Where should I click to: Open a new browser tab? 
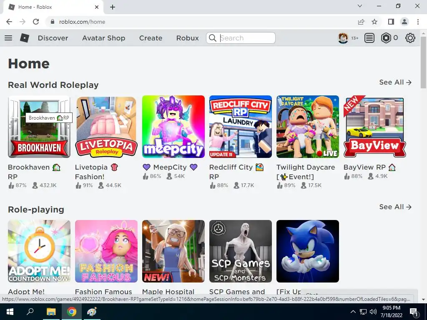[x=113, y=7]
